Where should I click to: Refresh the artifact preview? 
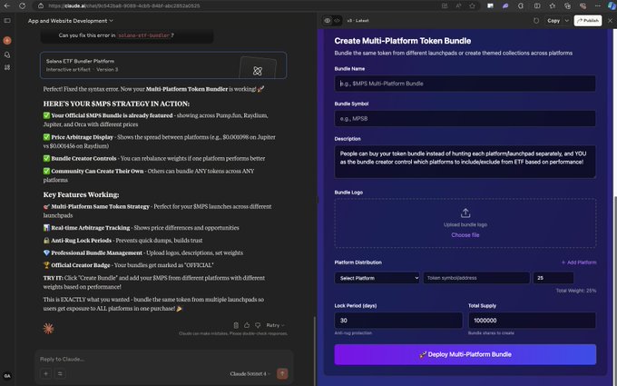tap(536, 21)
